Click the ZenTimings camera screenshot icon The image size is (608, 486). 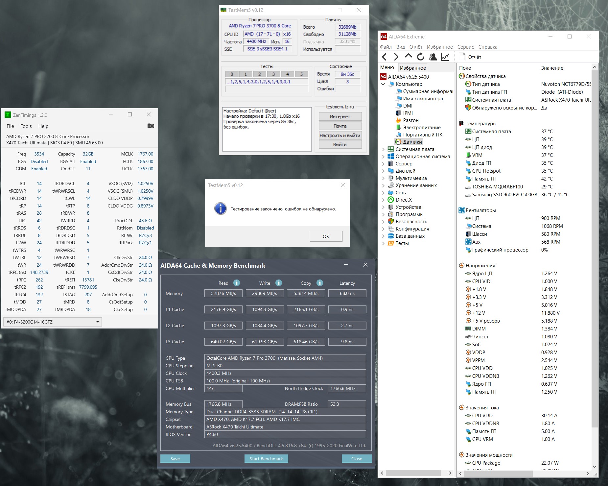point(151,126)
